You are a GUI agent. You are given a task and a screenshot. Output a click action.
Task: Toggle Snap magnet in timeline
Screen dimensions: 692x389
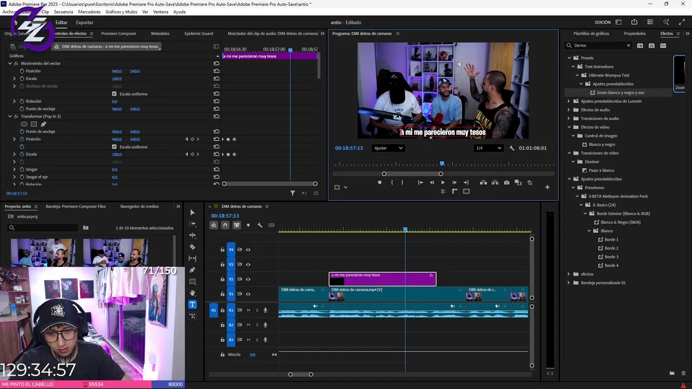225,225
